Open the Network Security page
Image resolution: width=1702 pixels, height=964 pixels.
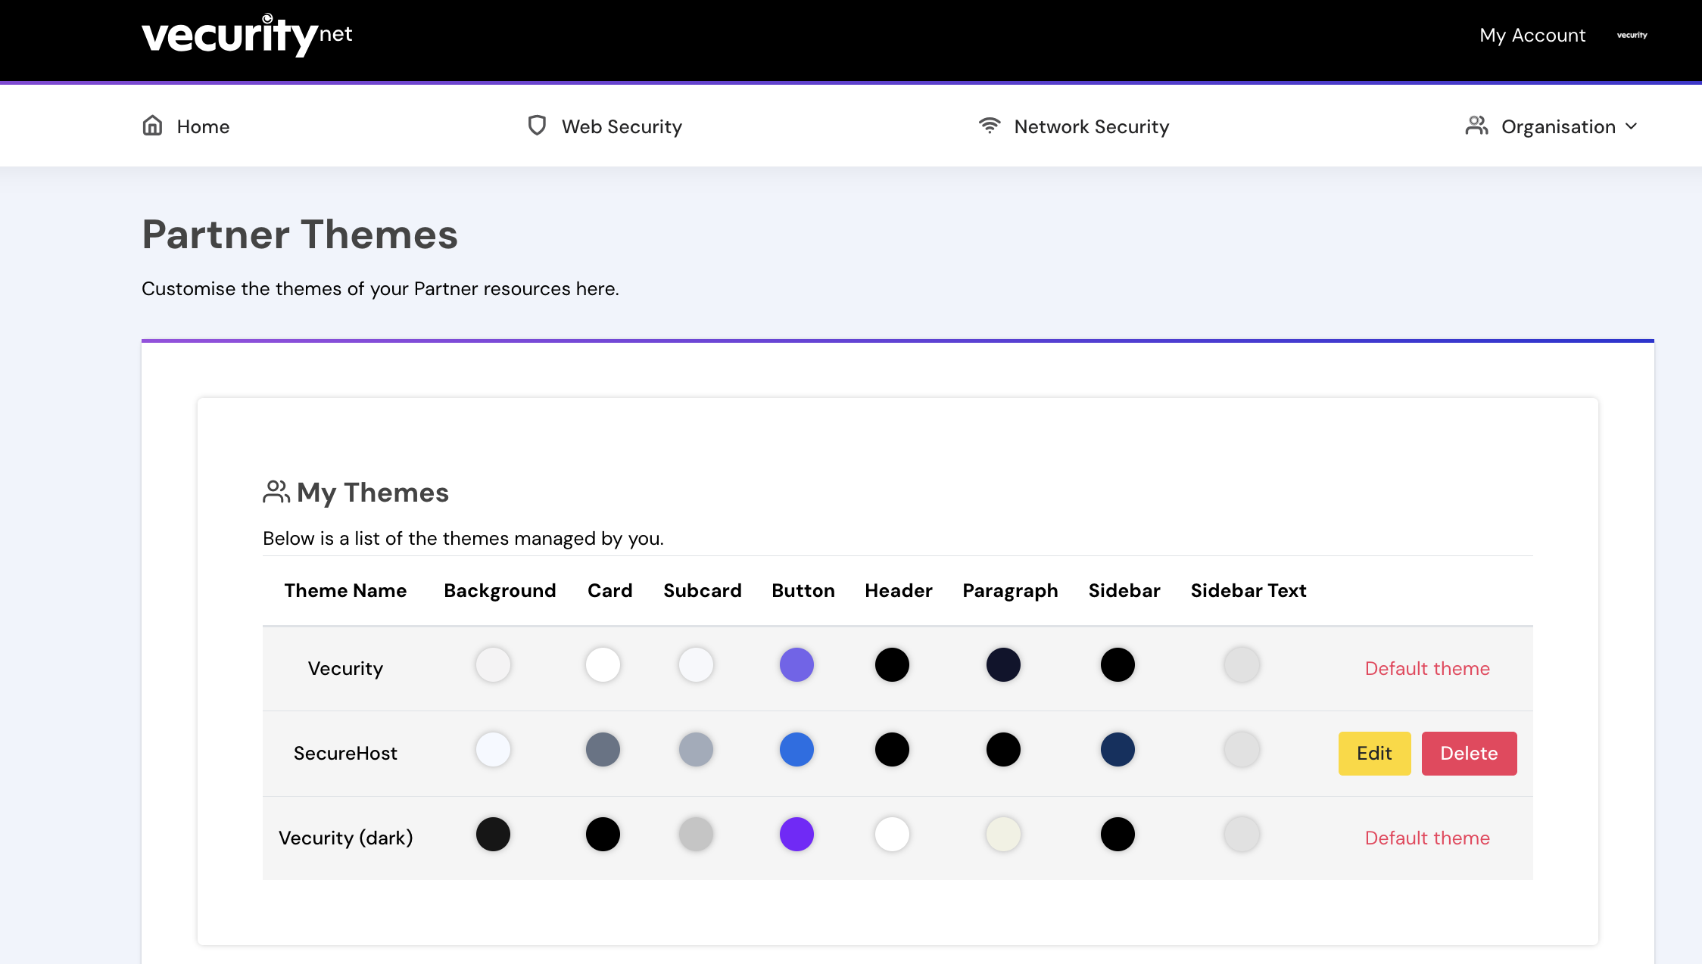pyautogui.click(x=1091, y=126)
